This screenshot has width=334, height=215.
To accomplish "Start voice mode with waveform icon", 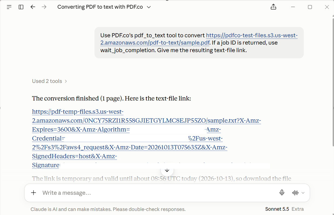I will [295, 193].
